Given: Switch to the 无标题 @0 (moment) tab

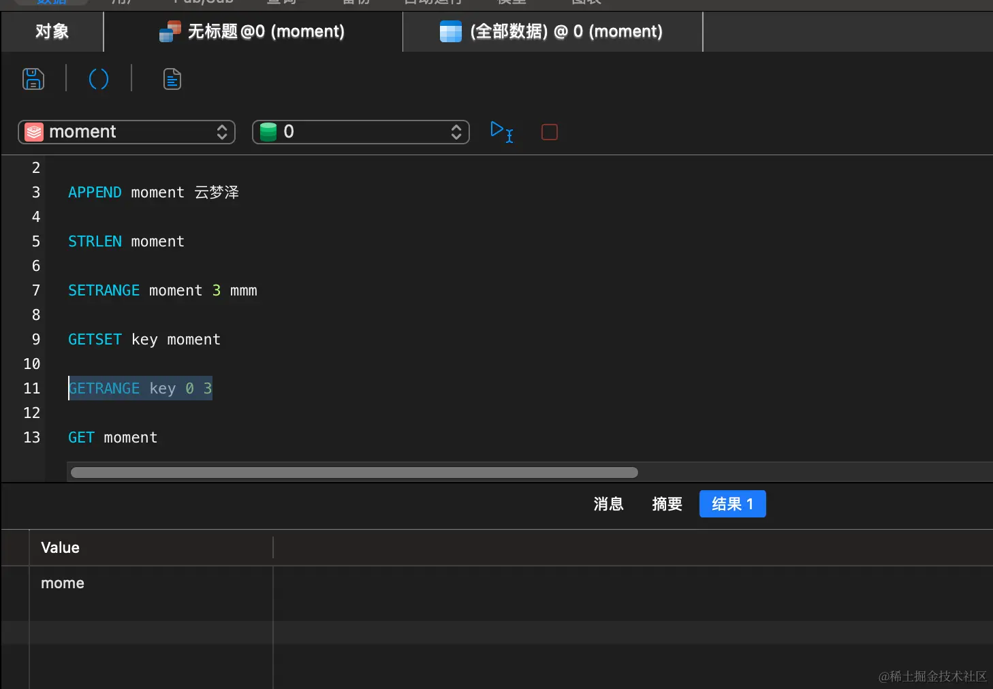Looking at the screenshot, I should tap(253, 31).
